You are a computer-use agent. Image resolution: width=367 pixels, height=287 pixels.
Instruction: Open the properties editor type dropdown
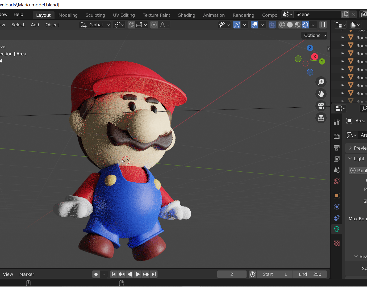coord(341,108)
